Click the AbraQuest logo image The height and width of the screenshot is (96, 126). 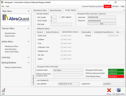coord(16,20)
